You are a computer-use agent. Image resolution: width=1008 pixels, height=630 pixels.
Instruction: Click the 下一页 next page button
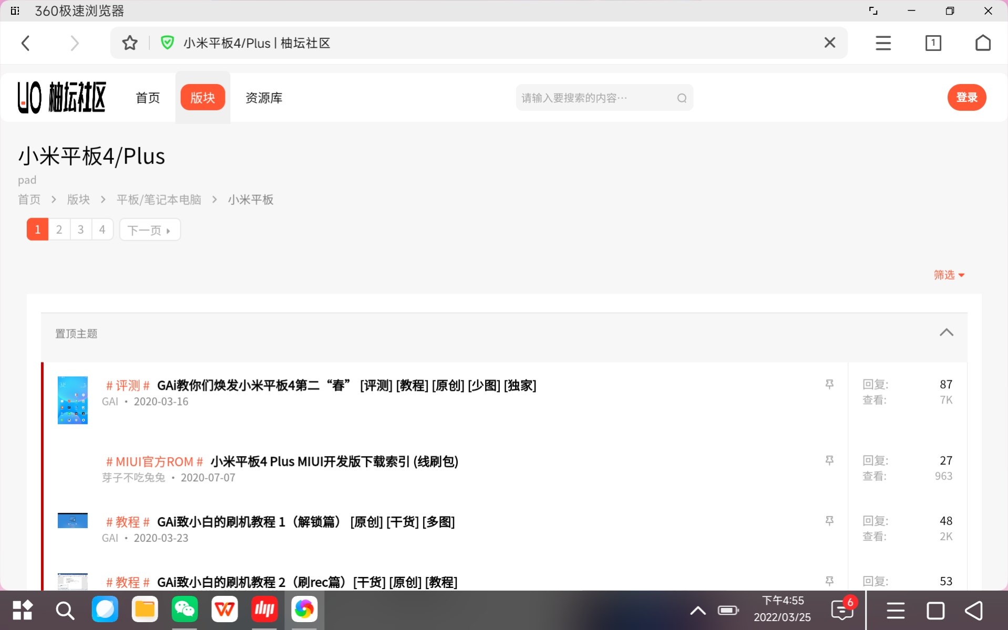coord(150,230)
